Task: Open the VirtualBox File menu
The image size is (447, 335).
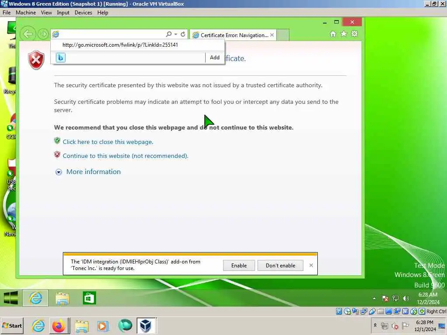Action: coord(7,13)
